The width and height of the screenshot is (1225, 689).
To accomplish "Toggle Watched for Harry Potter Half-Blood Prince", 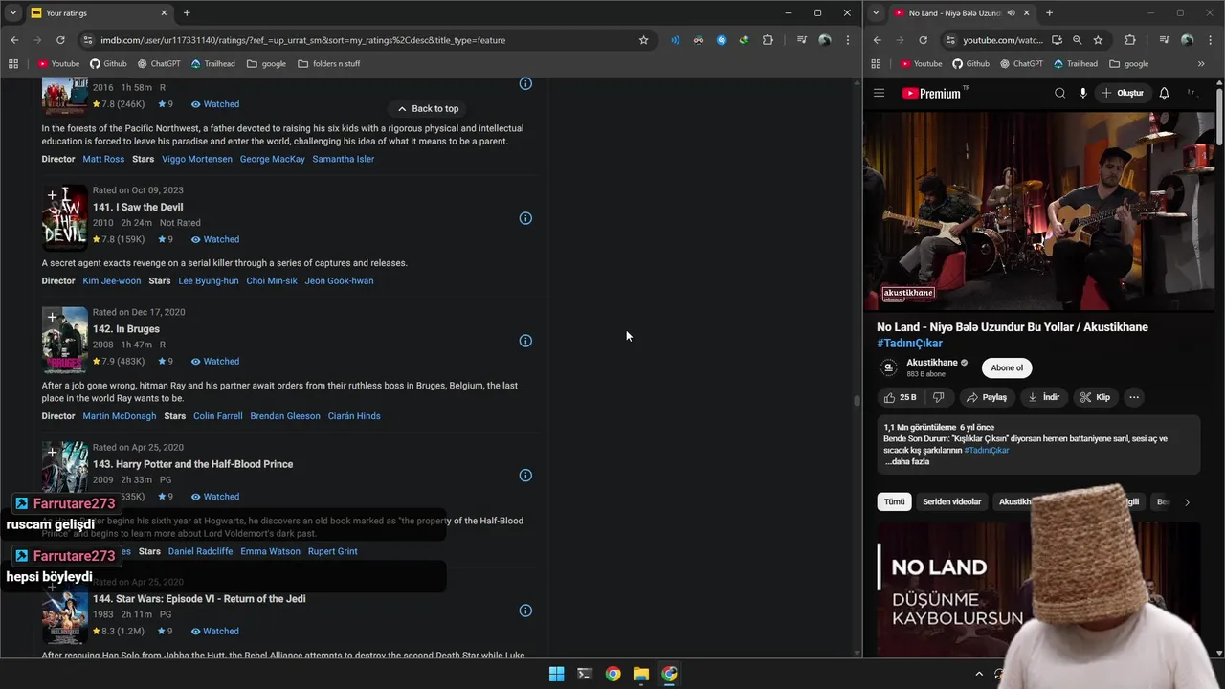I will click(x=215, y=497).
